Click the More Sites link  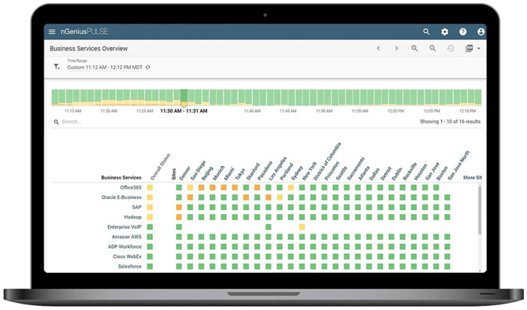pyautogui.click(x=472, y=177)
